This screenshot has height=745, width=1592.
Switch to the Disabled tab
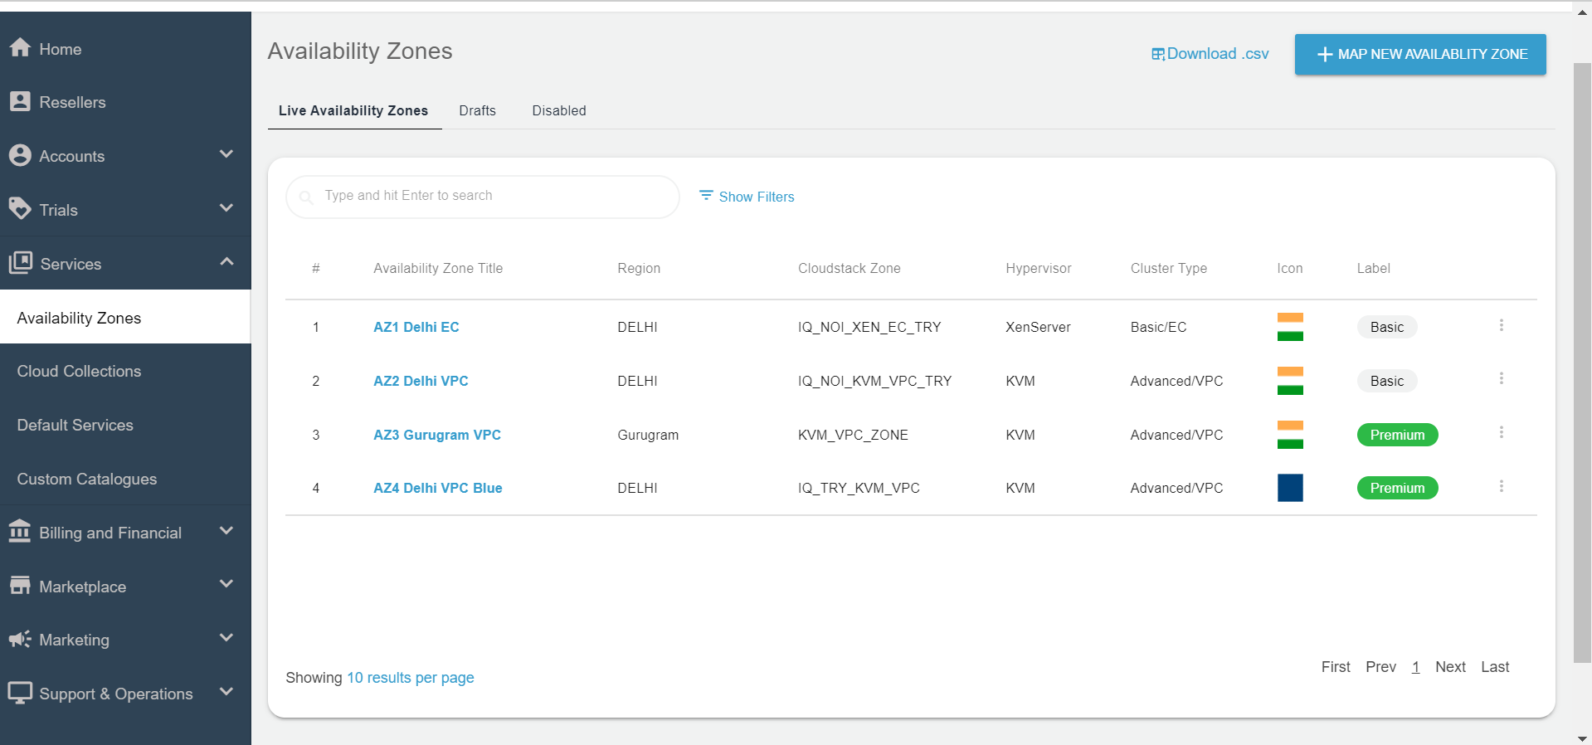pos(558,110)
